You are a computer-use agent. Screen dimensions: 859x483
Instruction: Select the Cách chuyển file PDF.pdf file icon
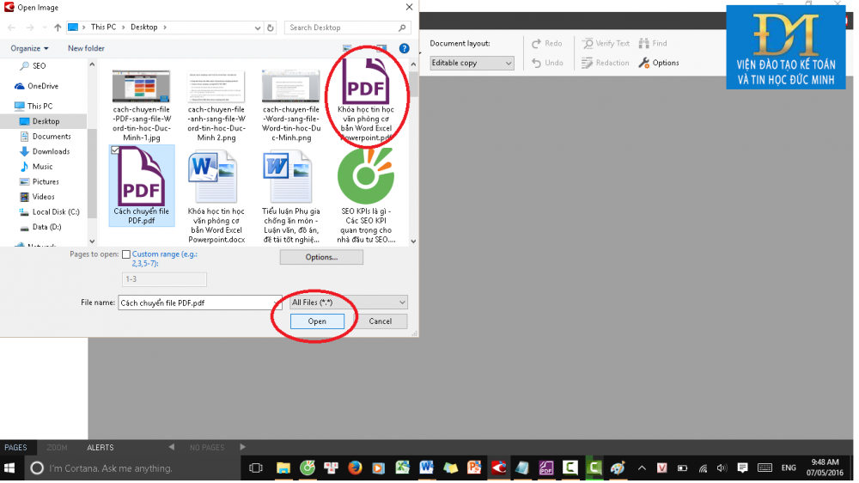click(x=142, y=178)
